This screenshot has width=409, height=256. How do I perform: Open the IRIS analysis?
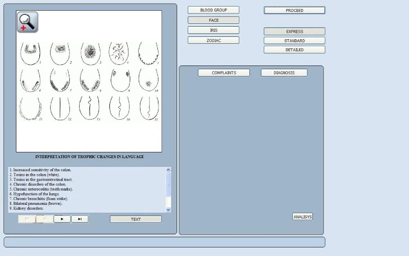[213, 30]
